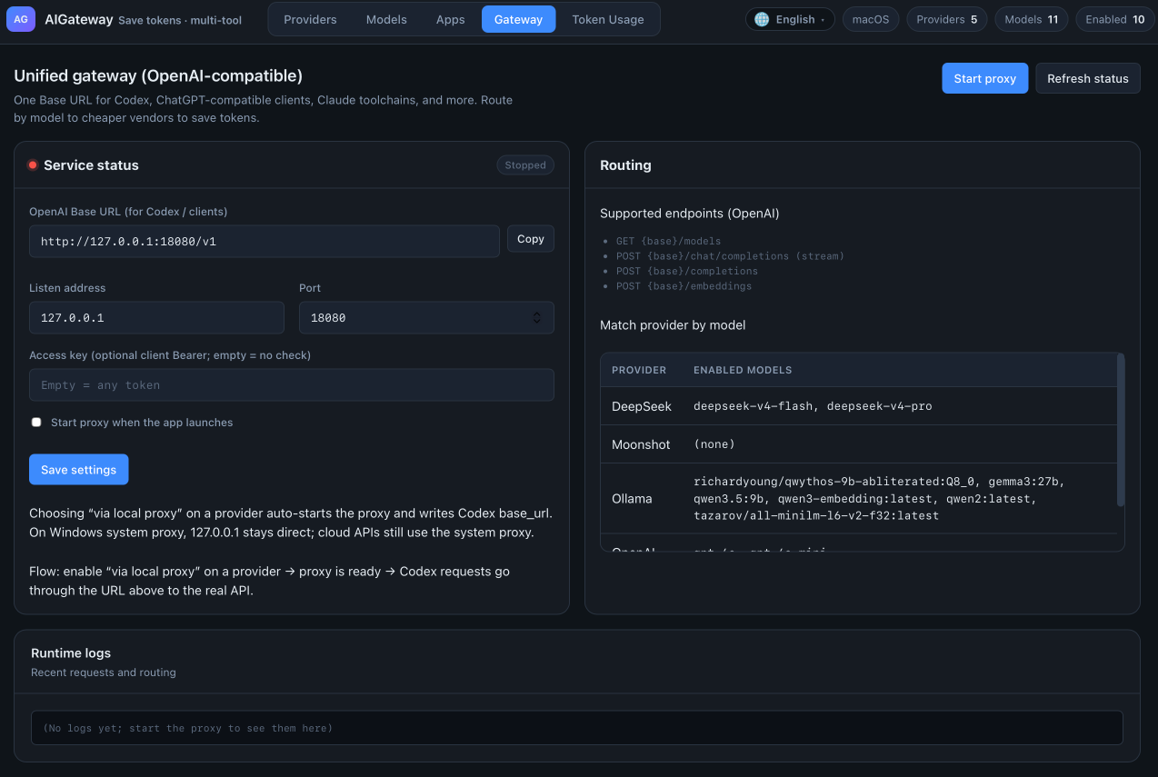Click deepseek-v4-flash, deepseek-v4-pro models text
The height and width of the screenshot is (777, 1158).
pyautogui.click(x=813, y=406)
